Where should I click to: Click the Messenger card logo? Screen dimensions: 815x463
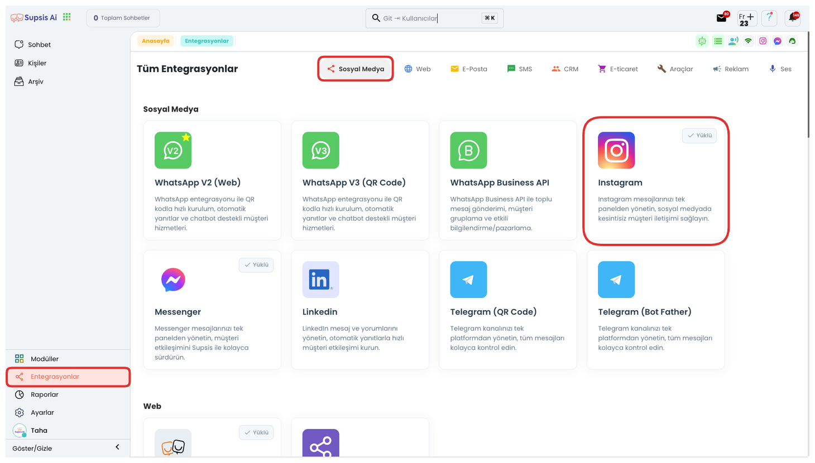[x=173, y=279]
